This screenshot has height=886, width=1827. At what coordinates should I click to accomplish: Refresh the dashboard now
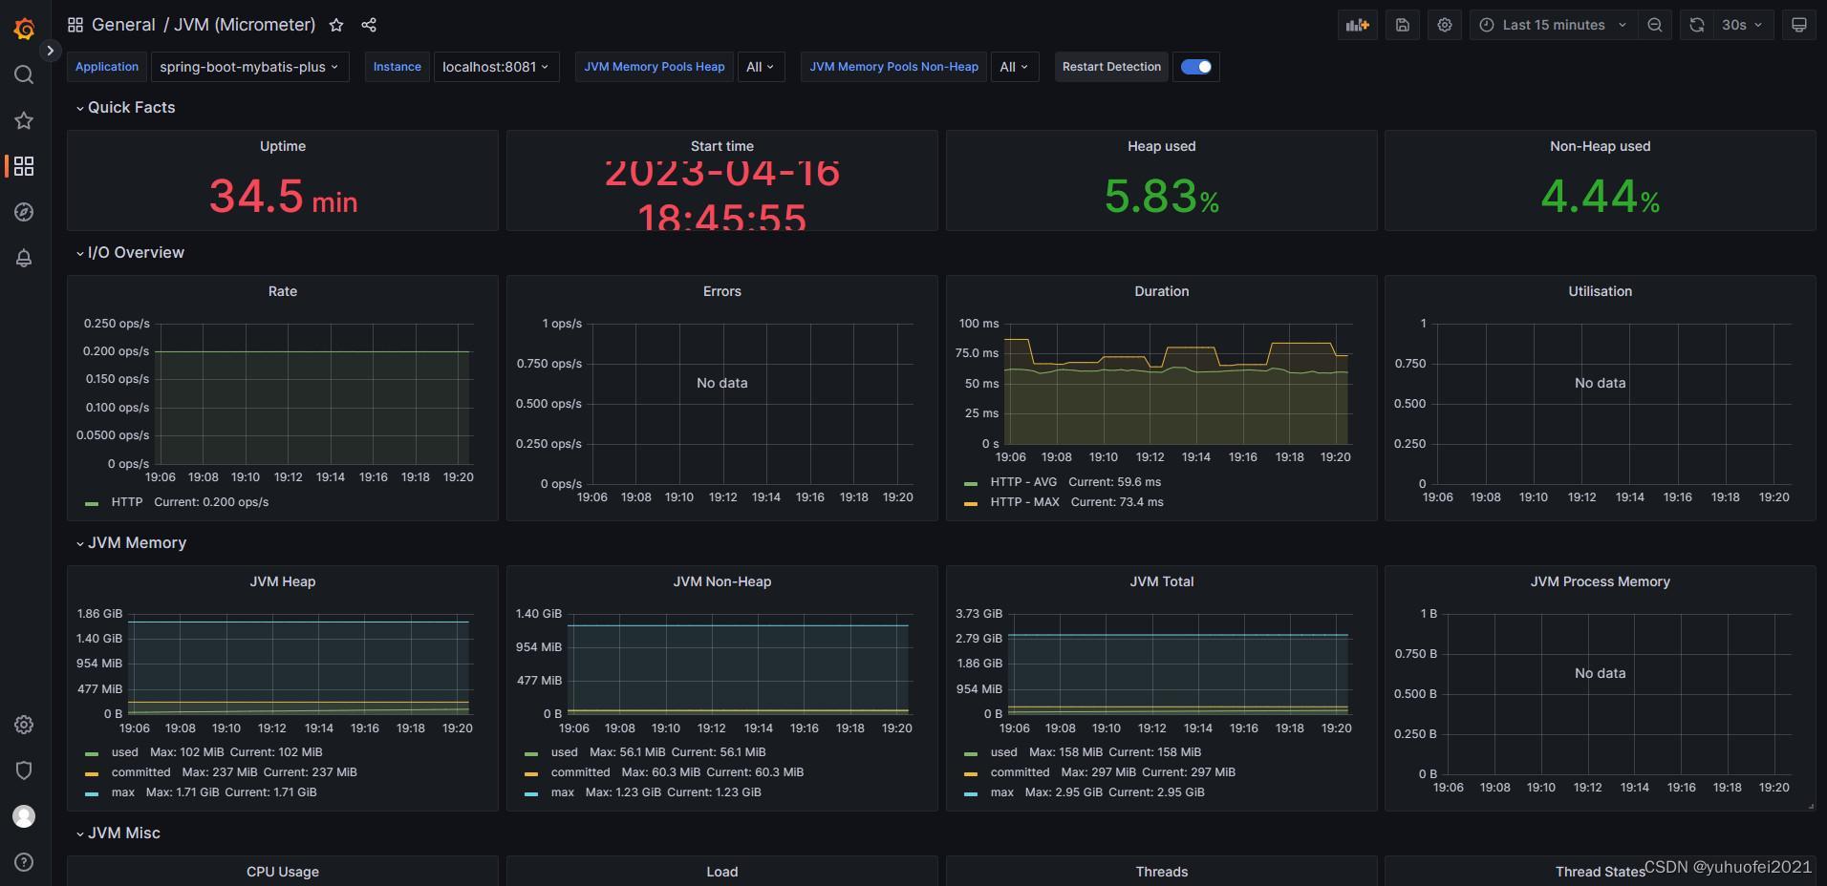[1697, 25]
